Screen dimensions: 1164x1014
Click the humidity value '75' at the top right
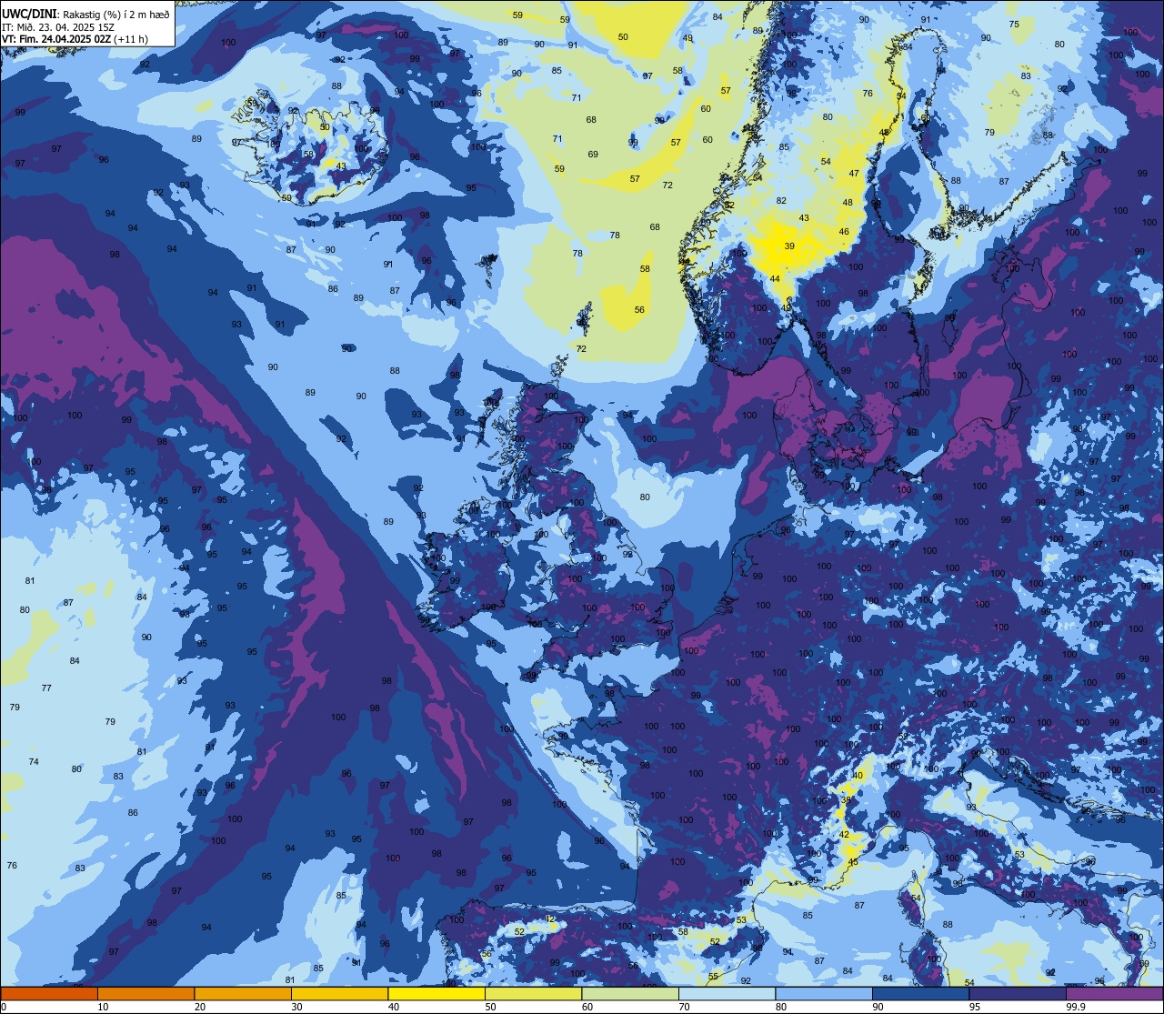[x=1015, y=24]
